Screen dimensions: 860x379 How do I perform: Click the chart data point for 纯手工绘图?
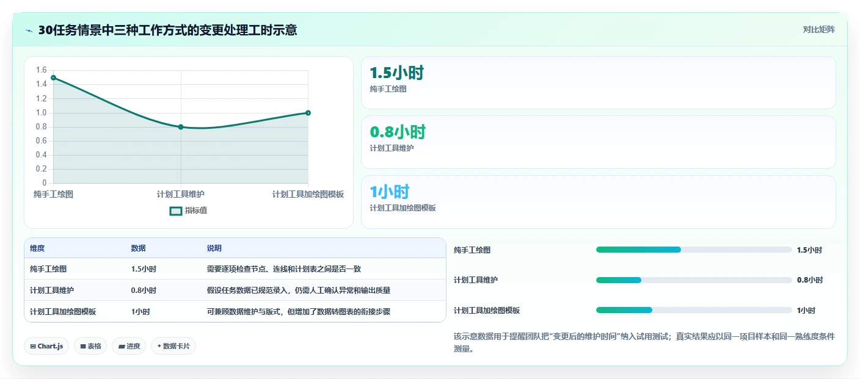[54, 78]
